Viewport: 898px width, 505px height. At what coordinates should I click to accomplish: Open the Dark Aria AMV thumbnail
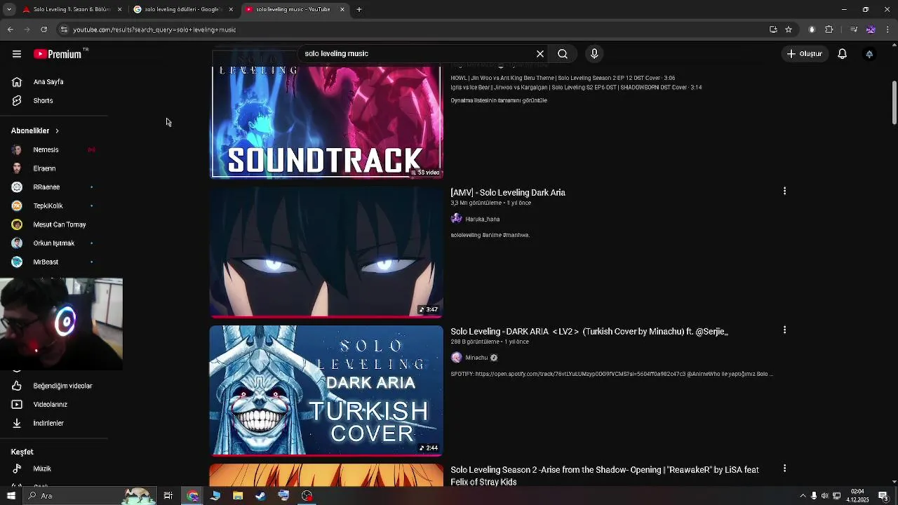(x=326, y=252)
